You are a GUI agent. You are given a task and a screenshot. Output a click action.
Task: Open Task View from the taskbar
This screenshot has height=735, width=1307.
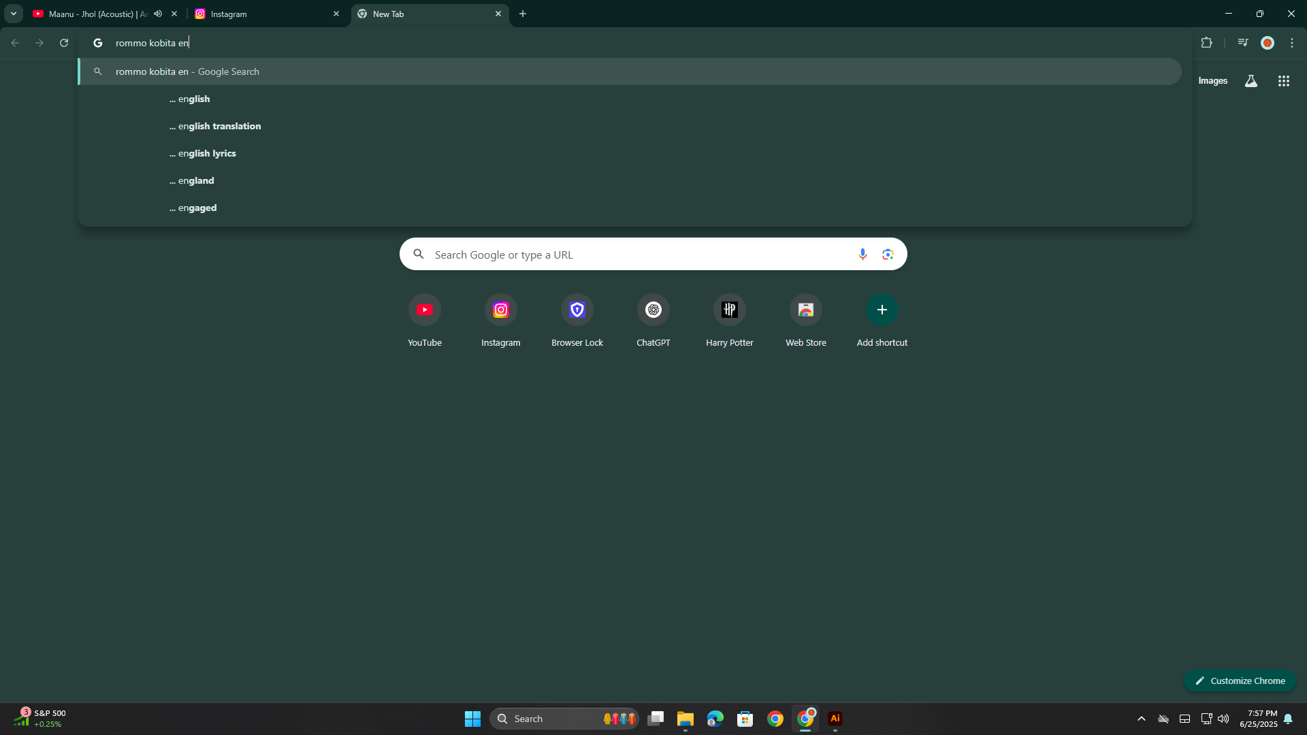click(x=656, y=719)
